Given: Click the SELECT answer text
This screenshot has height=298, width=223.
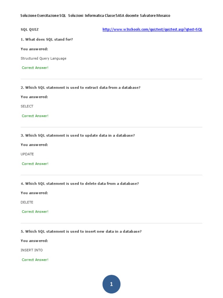Looking at the screenshot, I should (x=27, y=107).
